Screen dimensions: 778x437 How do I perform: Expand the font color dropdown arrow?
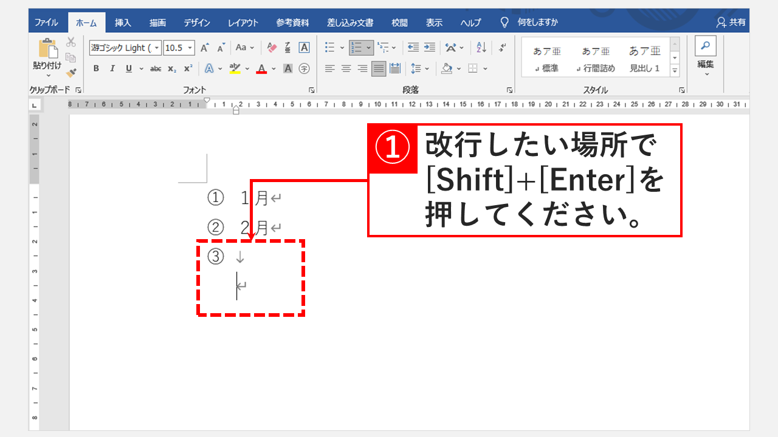click(274, 69)
